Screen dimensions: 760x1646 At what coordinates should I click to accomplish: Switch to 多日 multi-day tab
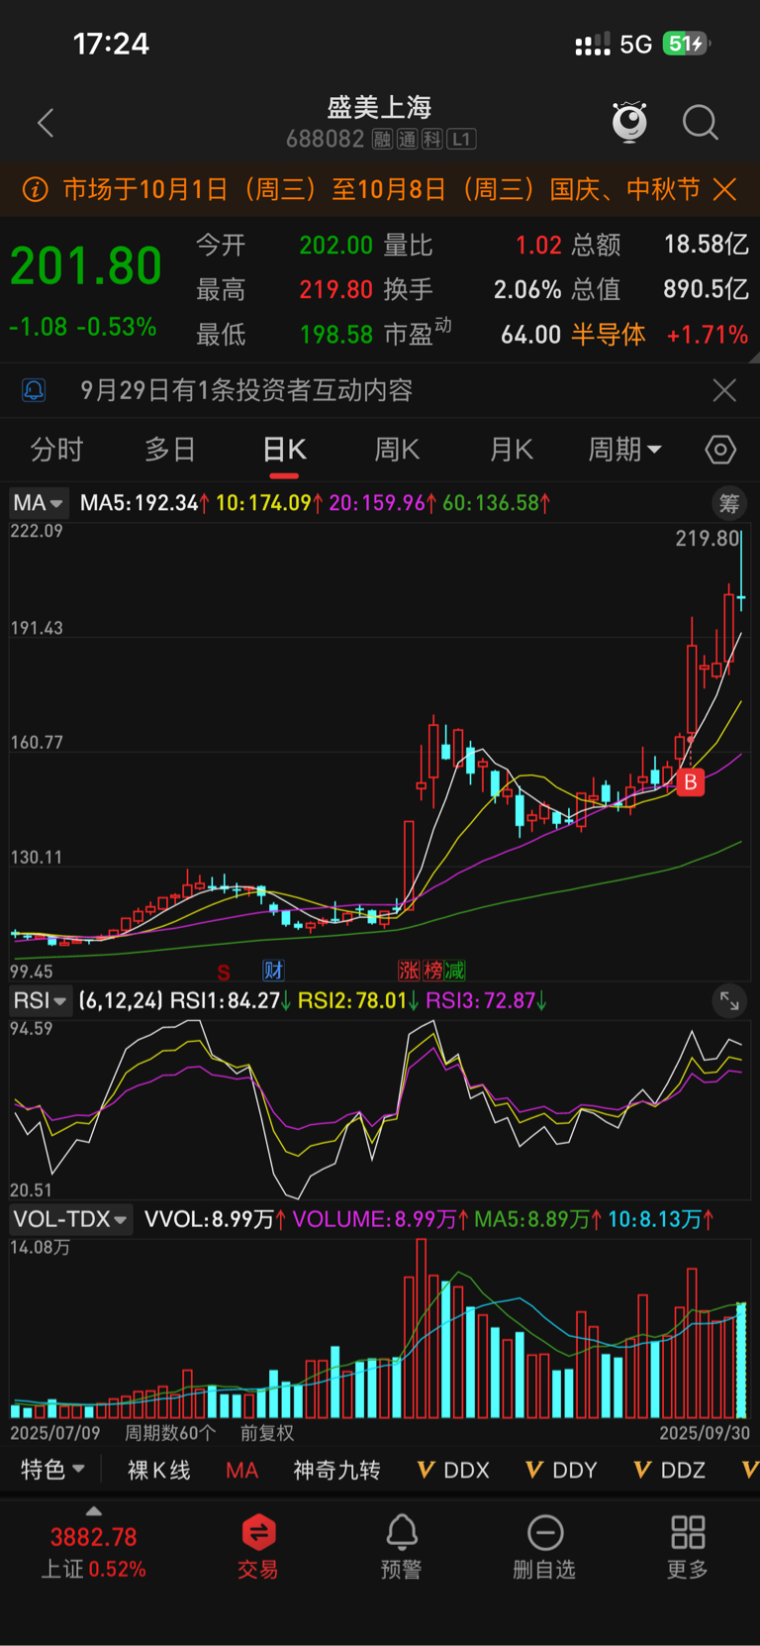(170, 450)
